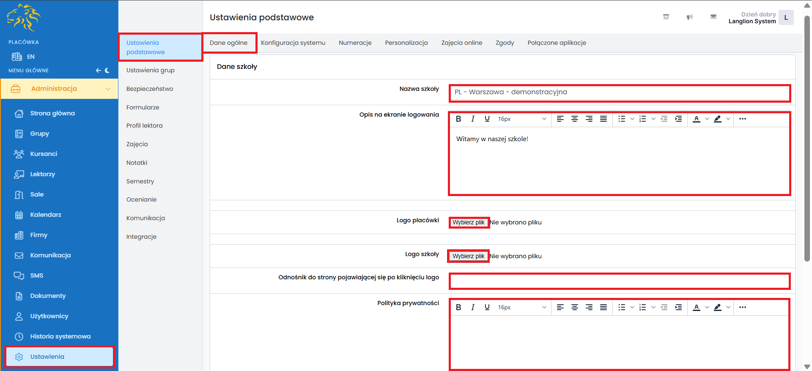Click center align in login description editor
This screenshot has height=371, width=812.
point(574,119)
